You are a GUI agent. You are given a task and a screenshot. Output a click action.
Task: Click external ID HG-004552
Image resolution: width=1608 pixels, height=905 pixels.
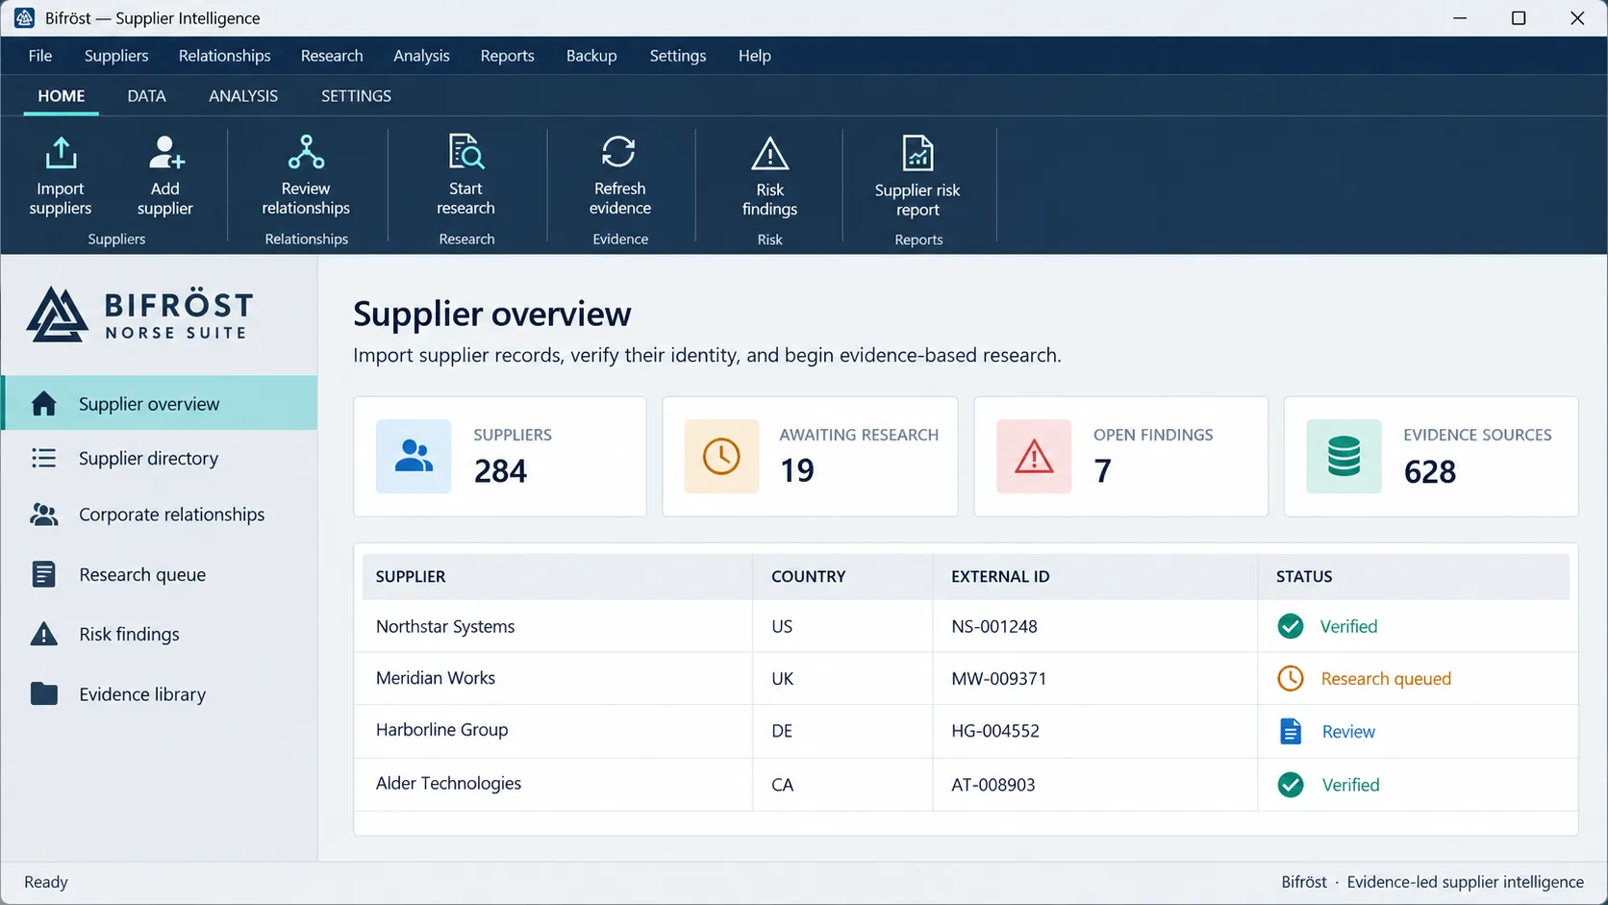[995, 731]
